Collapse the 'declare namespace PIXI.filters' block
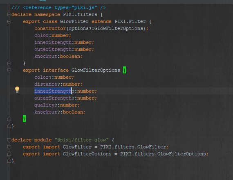The width and height of the screenshot is (233, 180). tap(9, 14)
